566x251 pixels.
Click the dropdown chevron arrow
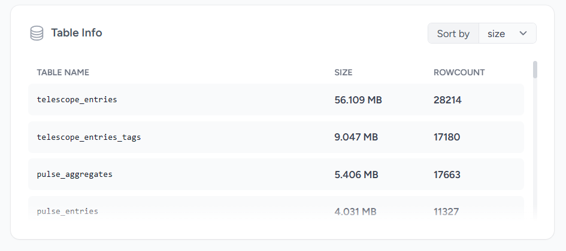coord(523,33)
